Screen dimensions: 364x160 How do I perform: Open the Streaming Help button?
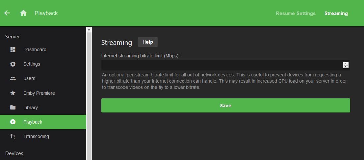point(148,42)
